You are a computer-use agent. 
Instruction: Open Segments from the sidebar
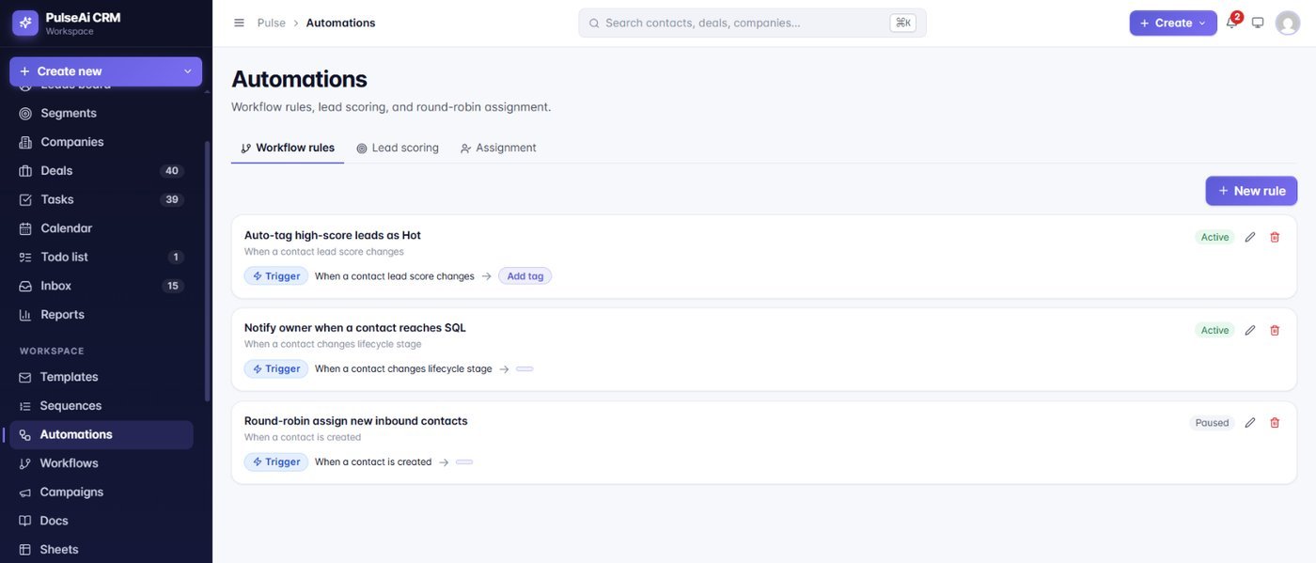click(x=102, y=113)
